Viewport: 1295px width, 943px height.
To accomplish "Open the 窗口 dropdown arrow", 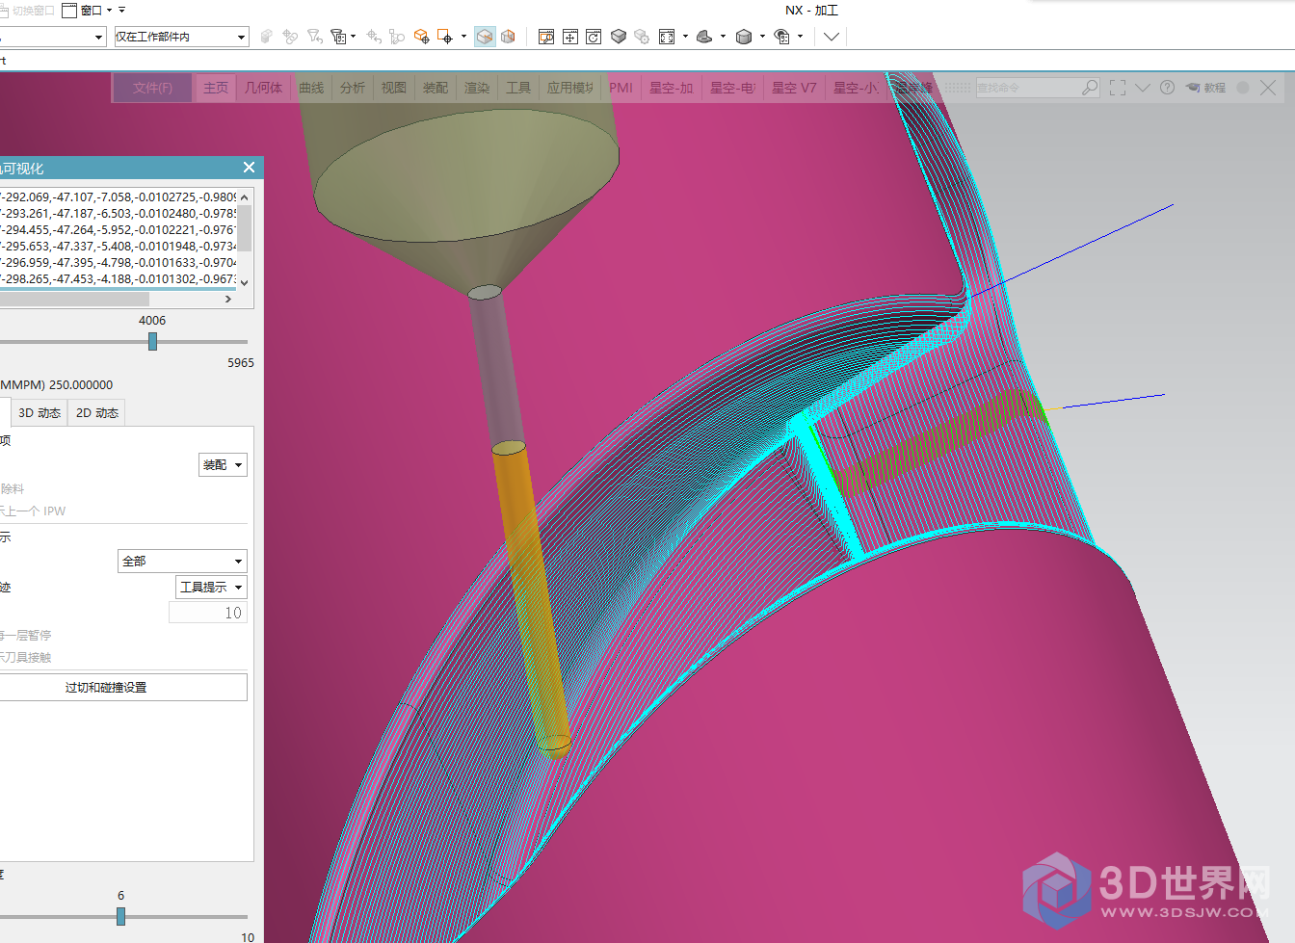I will pos(109,11).
